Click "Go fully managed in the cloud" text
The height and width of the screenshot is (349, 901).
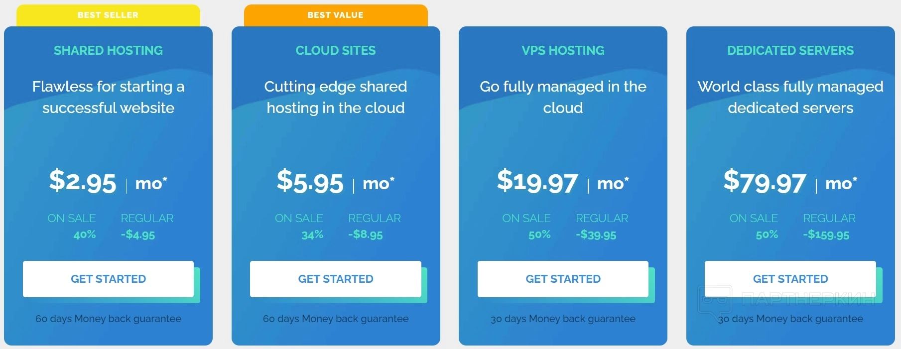[563, 97]
